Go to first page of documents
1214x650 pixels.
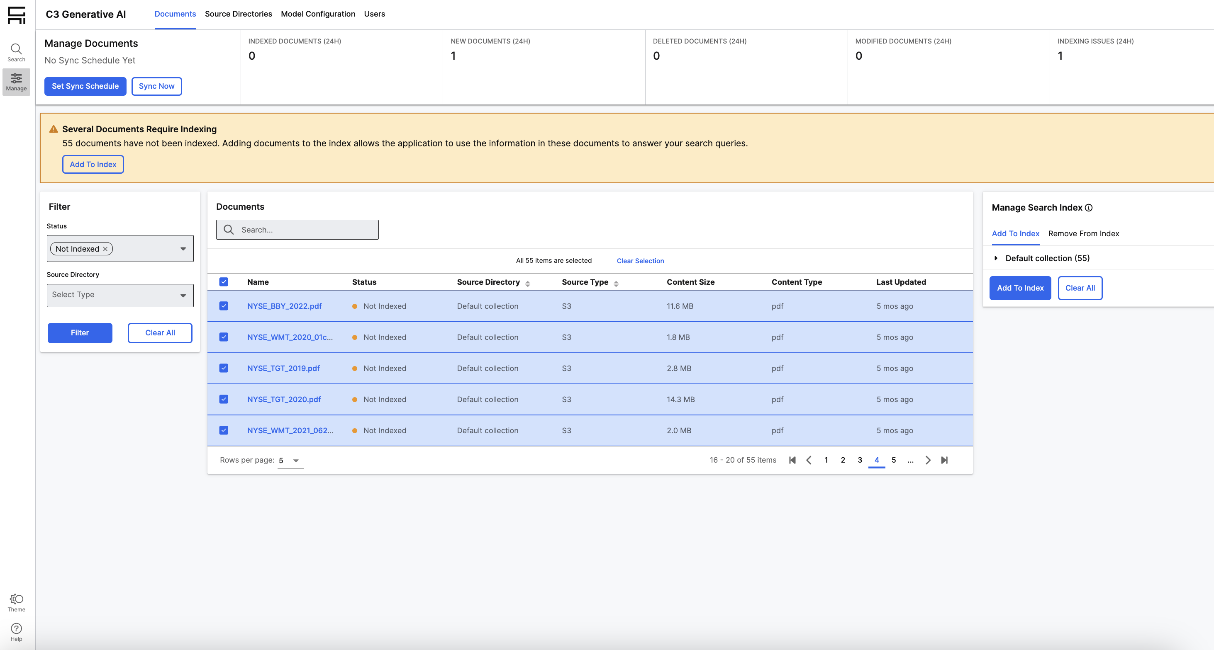[792, 460]
